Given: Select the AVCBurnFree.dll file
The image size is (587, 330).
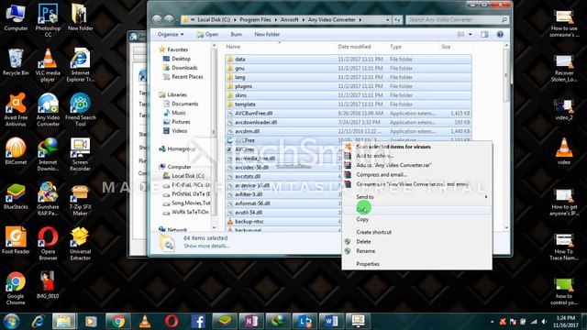Looking at the screenshot, I should click(349, 113).
